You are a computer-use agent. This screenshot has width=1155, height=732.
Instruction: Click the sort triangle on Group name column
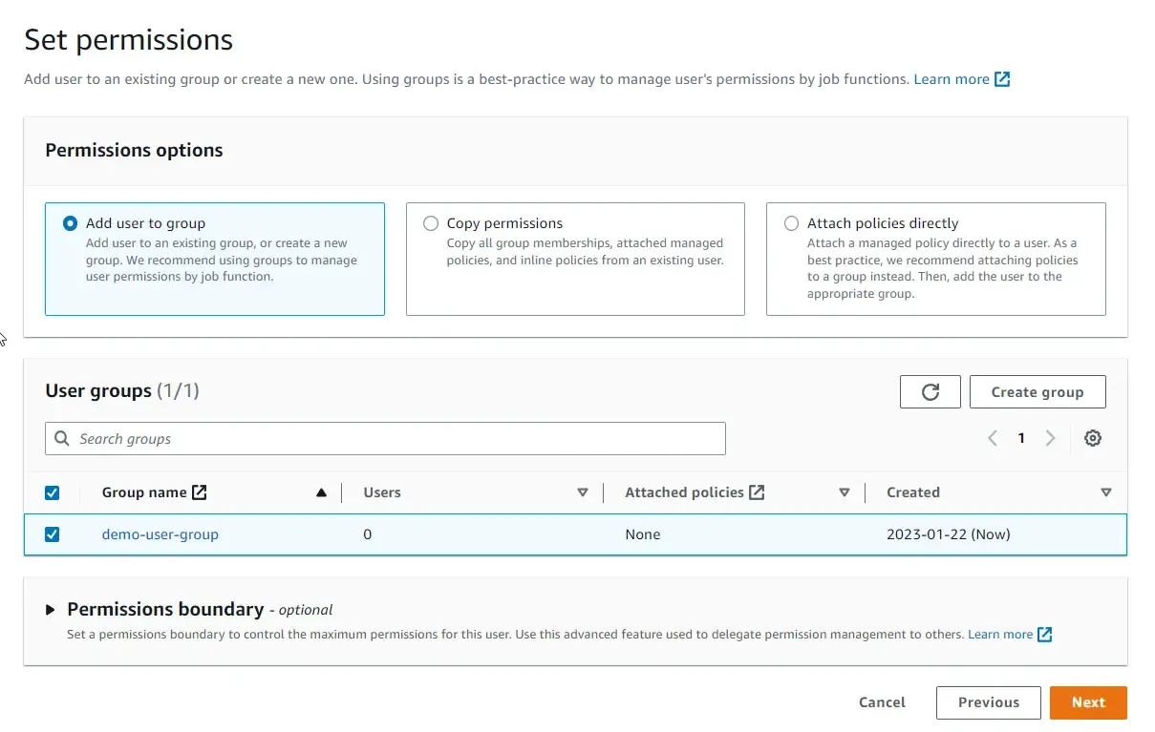(x=322, y=492)
